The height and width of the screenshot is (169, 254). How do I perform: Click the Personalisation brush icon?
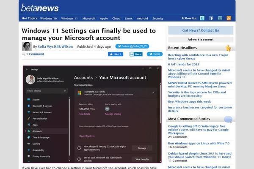pyautogui.click(x=29, y=118)
